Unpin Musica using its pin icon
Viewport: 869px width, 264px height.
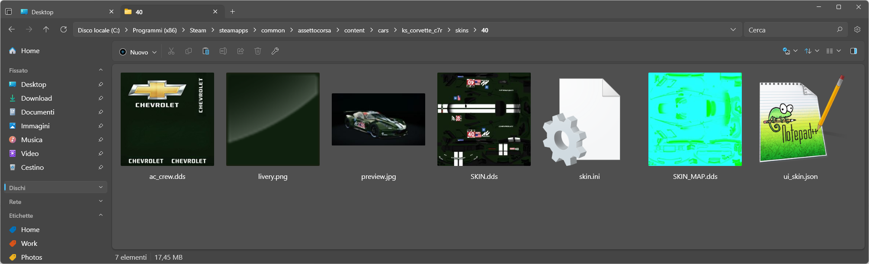click(x=100, y=140)
